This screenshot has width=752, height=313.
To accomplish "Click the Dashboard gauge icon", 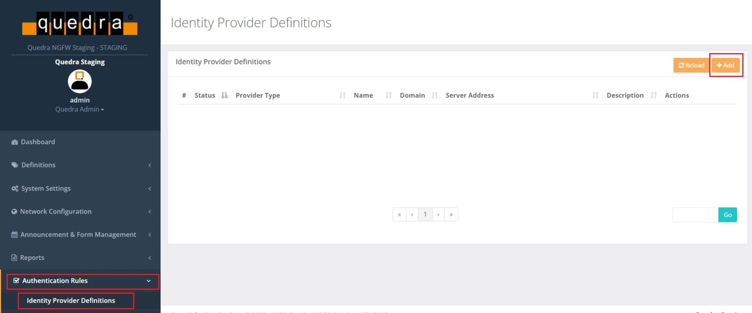I will (15, 142).
